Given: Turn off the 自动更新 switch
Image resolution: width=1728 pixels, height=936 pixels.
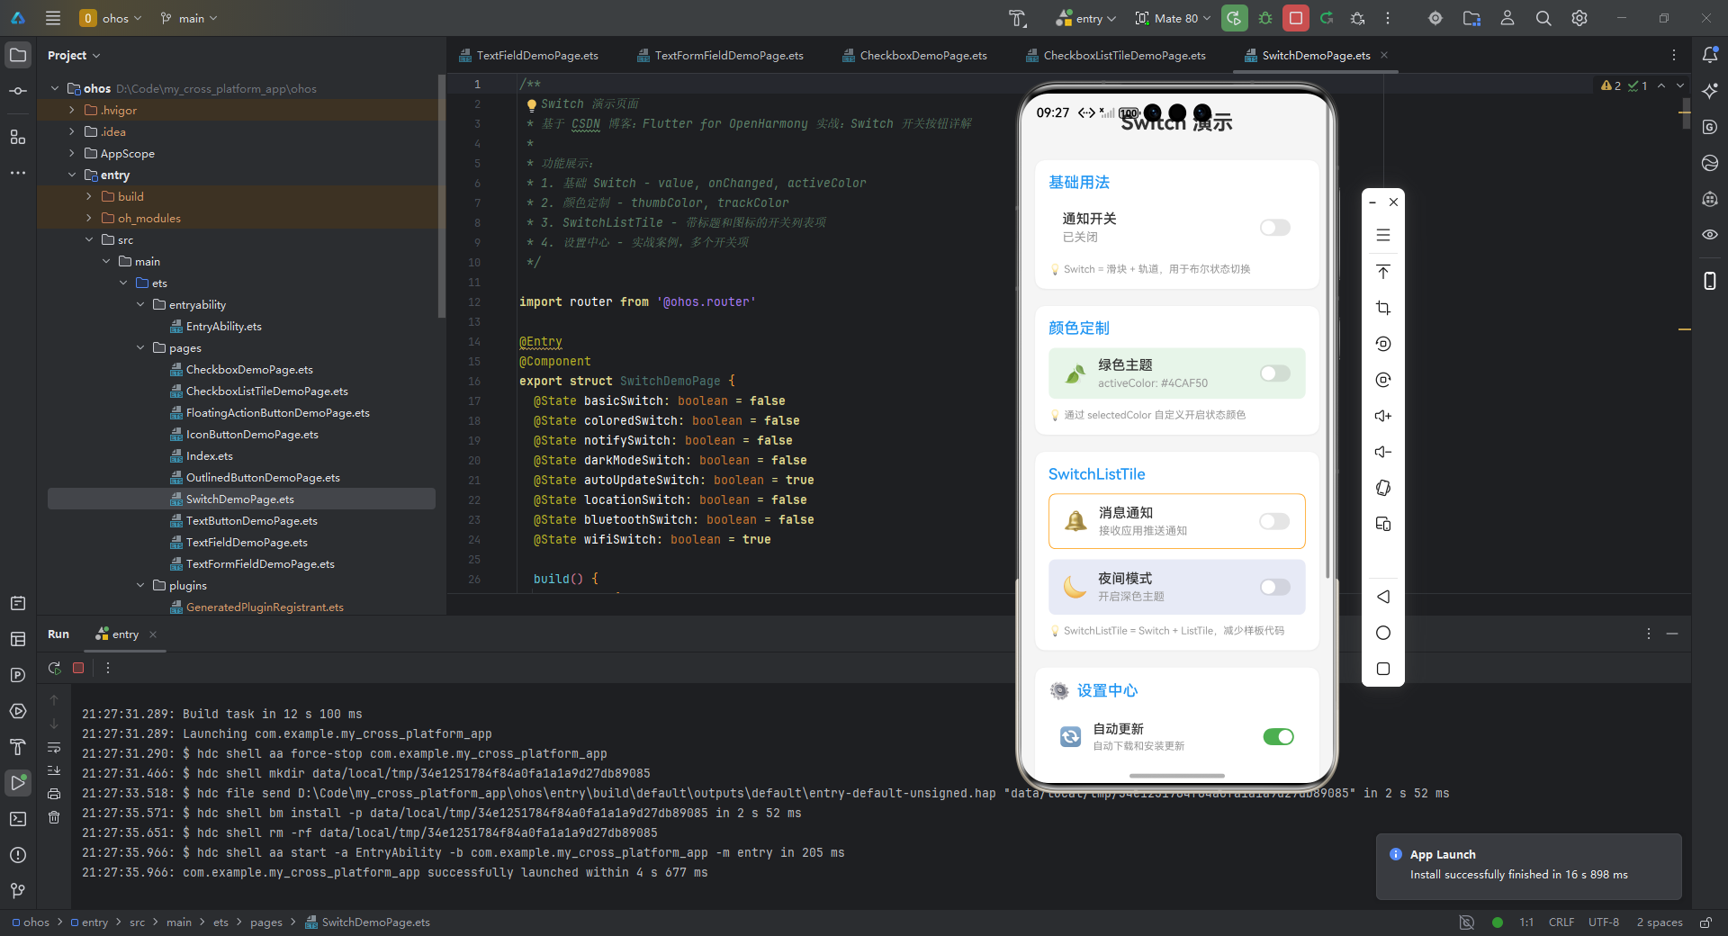Looking at the screenshot, I should (x=1278, y=737).
